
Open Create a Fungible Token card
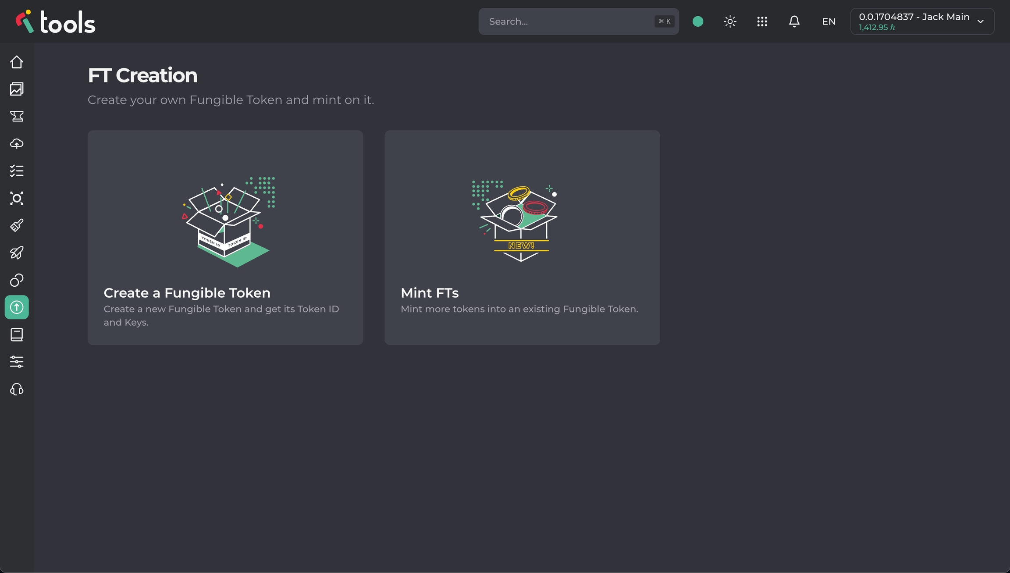[x=225, y=238]
